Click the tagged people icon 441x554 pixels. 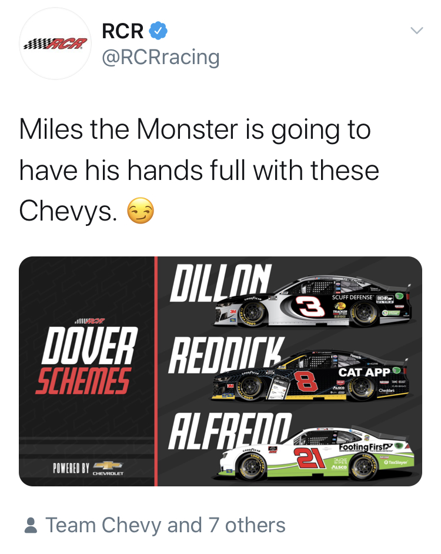coord(31,525)
